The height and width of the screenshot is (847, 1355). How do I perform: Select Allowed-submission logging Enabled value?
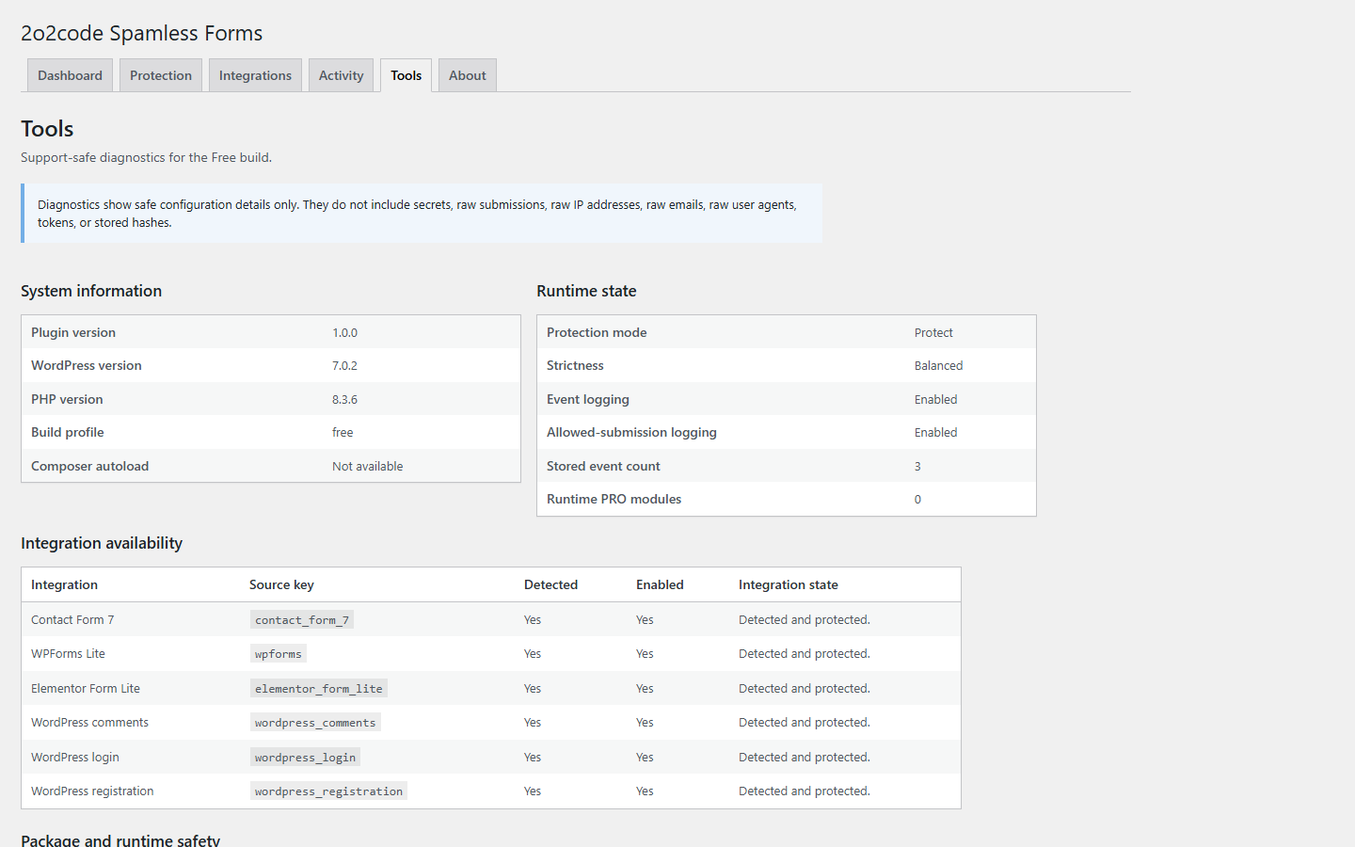935,433
